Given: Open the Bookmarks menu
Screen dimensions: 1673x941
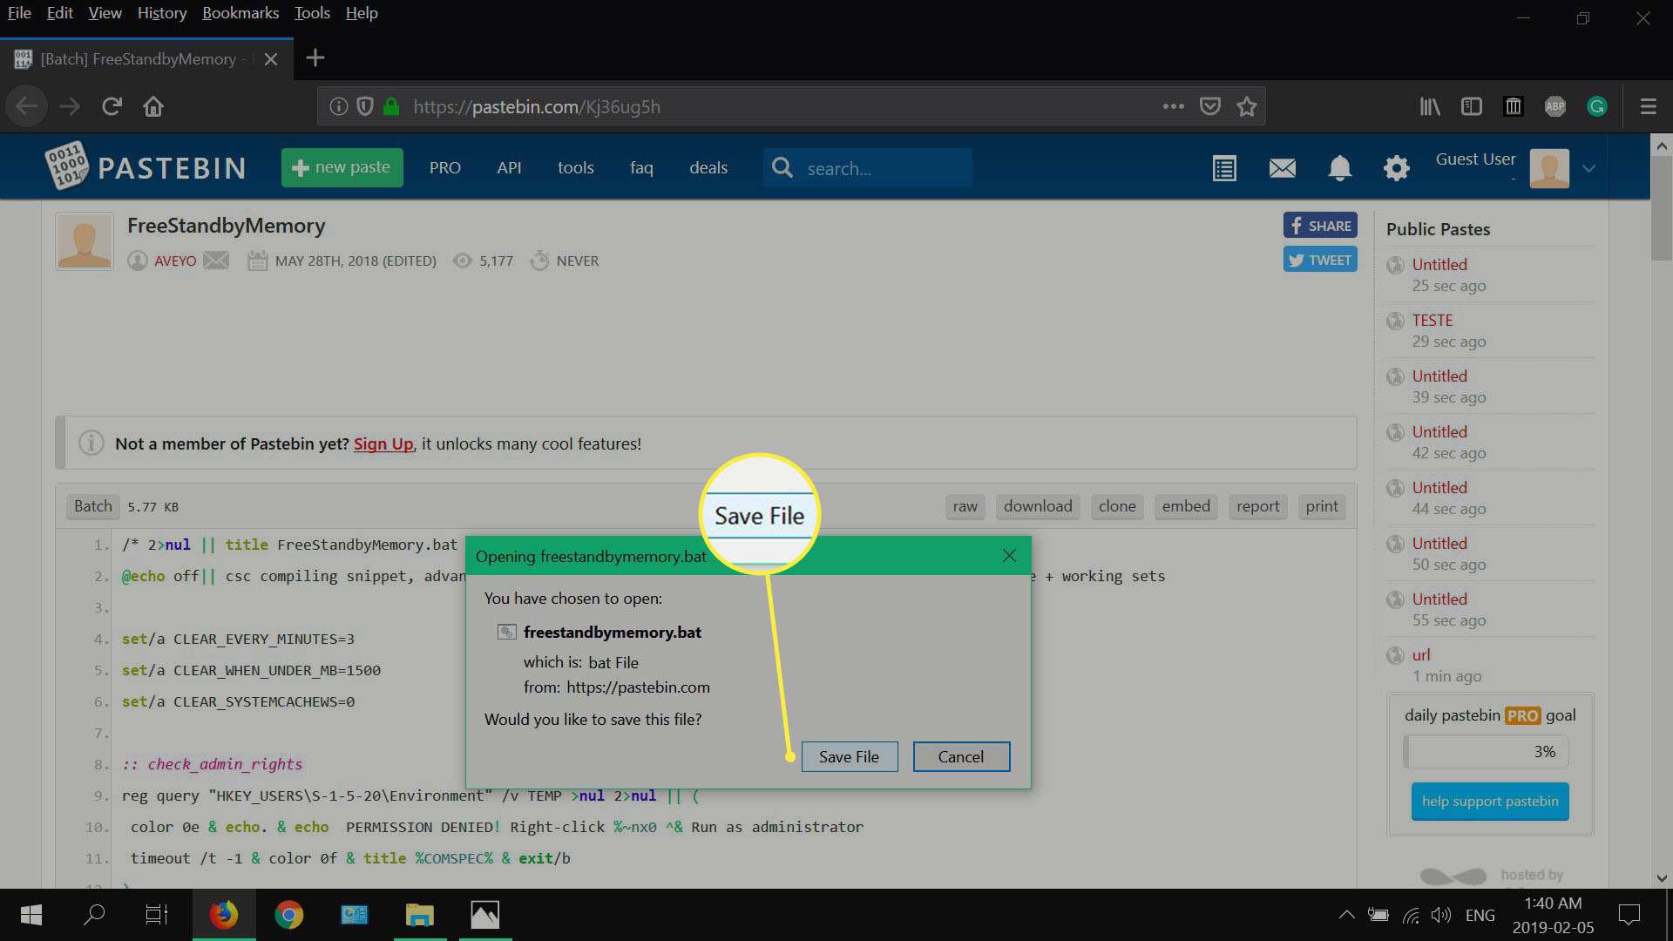Looking at the screenshot, I should pyautogui.click(x=240, y=13).
